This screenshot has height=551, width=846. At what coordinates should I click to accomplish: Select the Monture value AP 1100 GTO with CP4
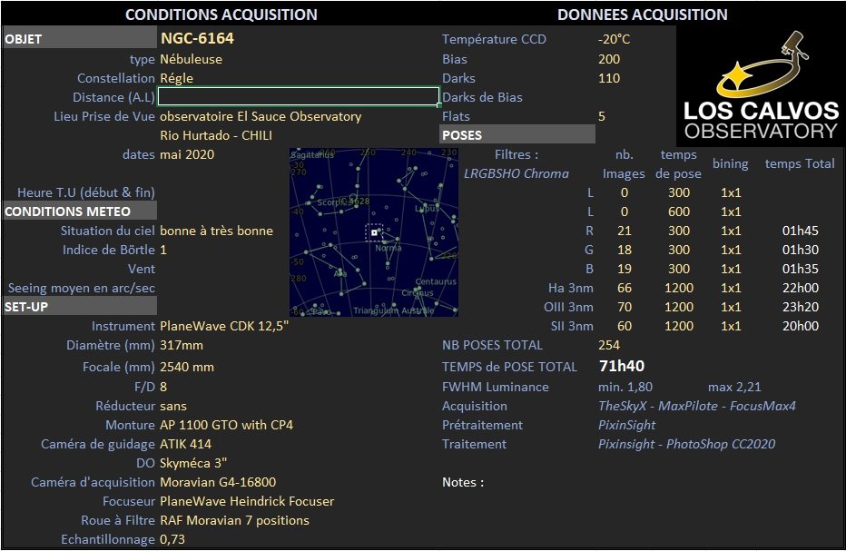[227, 425]
